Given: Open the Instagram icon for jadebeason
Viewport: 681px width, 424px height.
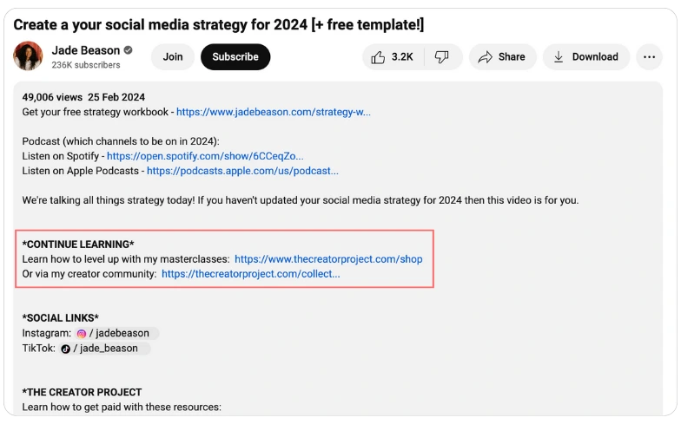Looking at the screenshot, I should (x=82, y=333).
